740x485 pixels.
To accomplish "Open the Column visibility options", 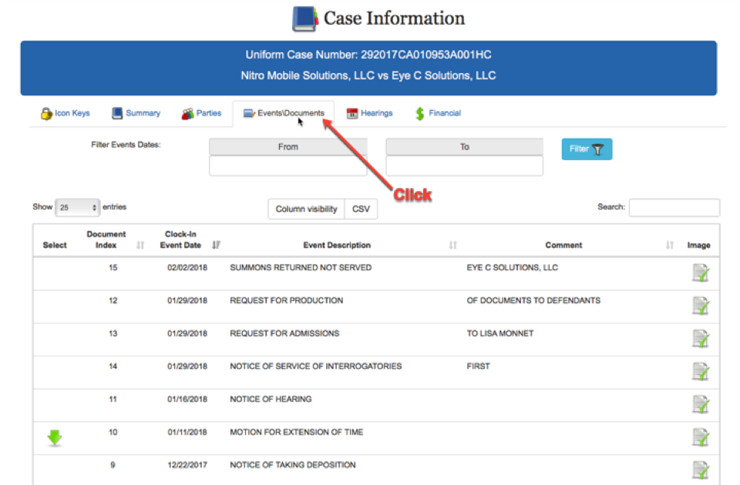I will (x=306, y=209).
